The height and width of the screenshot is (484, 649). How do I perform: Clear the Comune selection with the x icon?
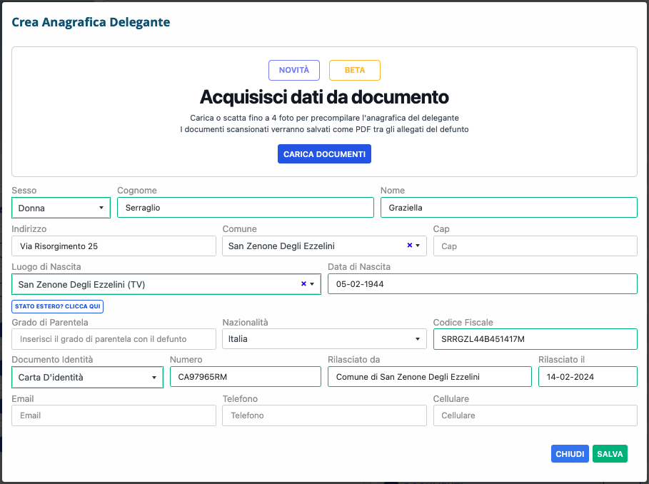[410, 246]
